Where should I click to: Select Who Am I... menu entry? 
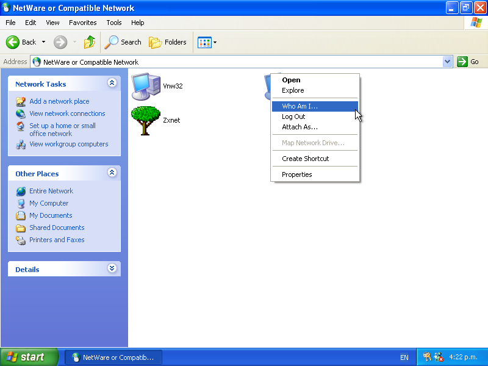coord(315,106)
